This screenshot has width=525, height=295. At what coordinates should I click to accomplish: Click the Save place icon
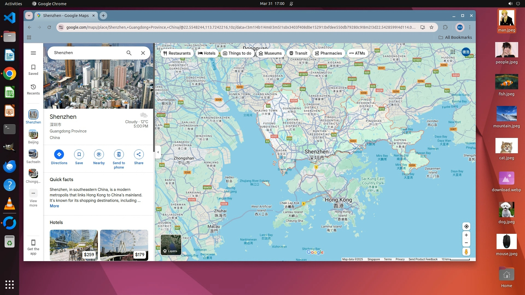point(79,154)
